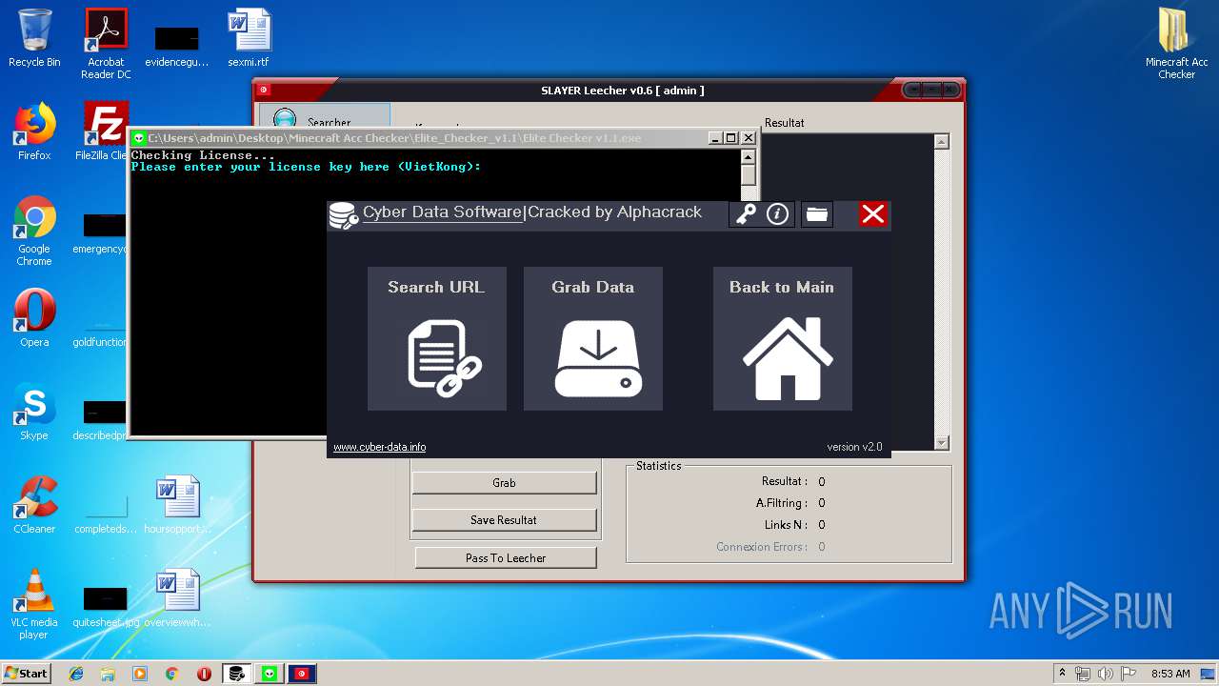The width and height of the screenshot is (1219, 686).
Task: Open Windows Explorer from the taskbar
Action: (108, 674)
